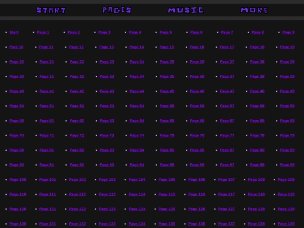Open the Page 113 link
The width and height of the screenshot is (304, 228).
pos(108,194)
